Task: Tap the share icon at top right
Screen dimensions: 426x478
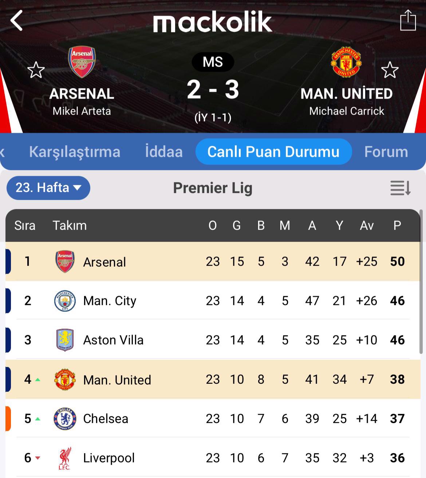Action: (x=407, y=21)
